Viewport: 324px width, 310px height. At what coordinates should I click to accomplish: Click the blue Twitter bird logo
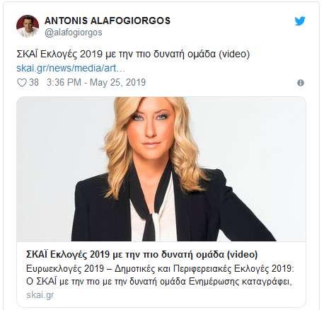(300, 21)
